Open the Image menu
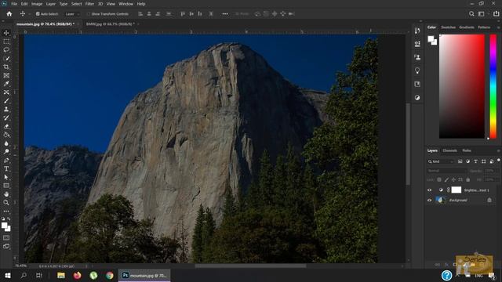502x282 pixels. [x=37, y=4]
